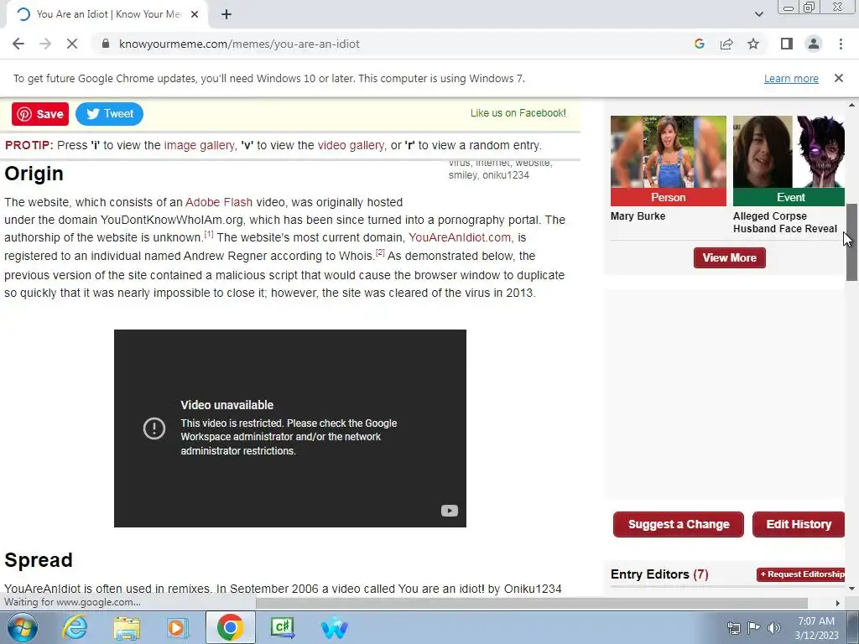
Task: Select the You Are an Idiot browser tab
Action: [x=107, y=14]
